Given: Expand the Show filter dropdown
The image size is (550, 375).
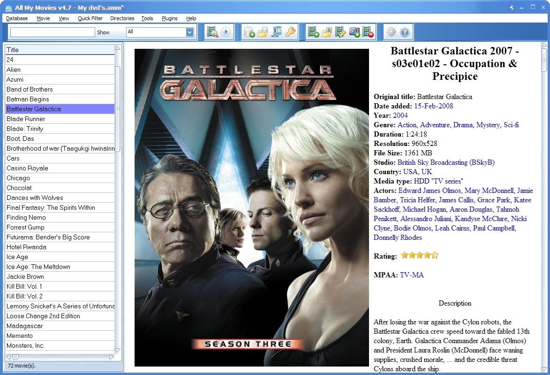Looking at the screenshot, I should (189, 32).
